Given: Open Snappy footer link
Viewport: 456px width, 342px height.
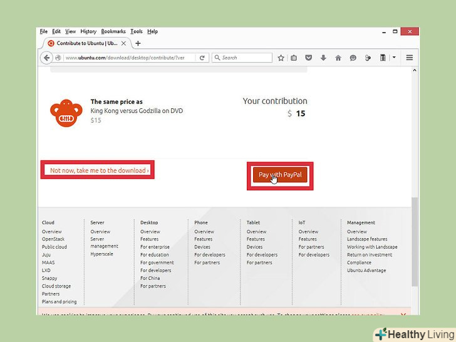Looking at the screenshot, I should point(49,278).
